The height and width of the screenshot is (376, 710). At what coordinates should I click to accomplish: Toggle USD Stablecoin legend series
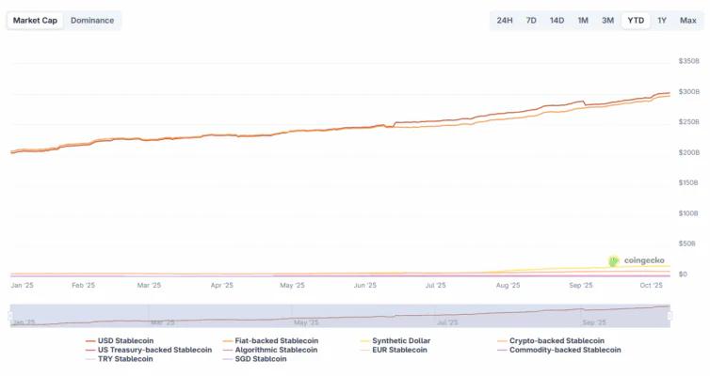pyautogui.click(x=125, y=340)
